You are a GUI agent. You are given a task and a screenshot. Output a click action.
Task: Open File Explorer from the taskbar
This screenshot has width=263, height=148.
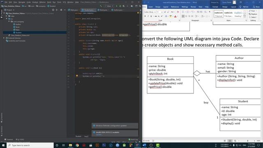70,145
